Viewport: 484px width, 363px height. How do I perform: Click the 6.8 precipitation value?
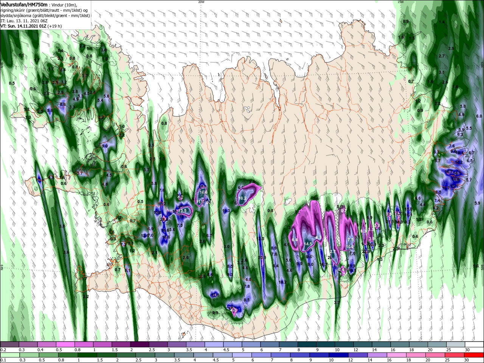point(248,279)
